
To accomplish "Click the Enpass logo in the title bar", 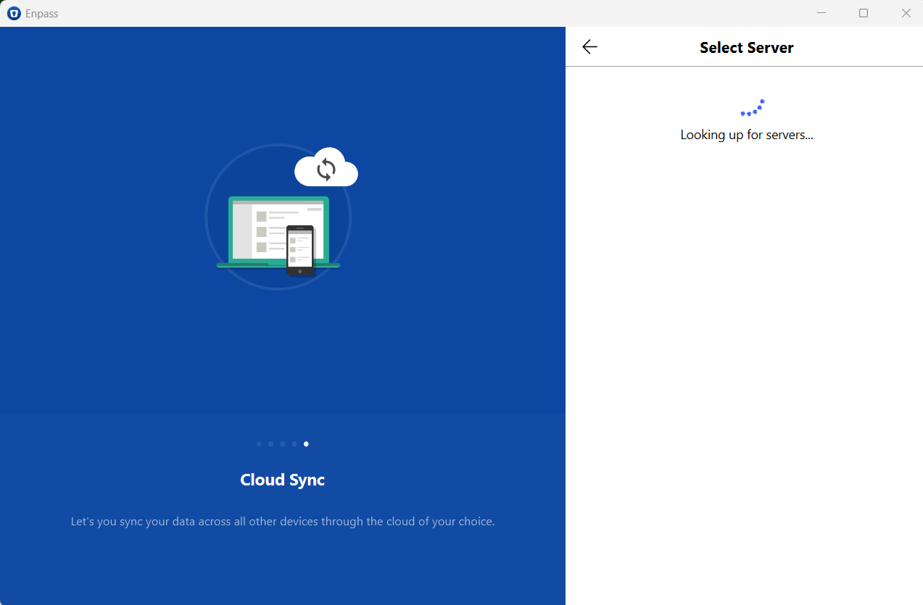I will tap(12, 13).
